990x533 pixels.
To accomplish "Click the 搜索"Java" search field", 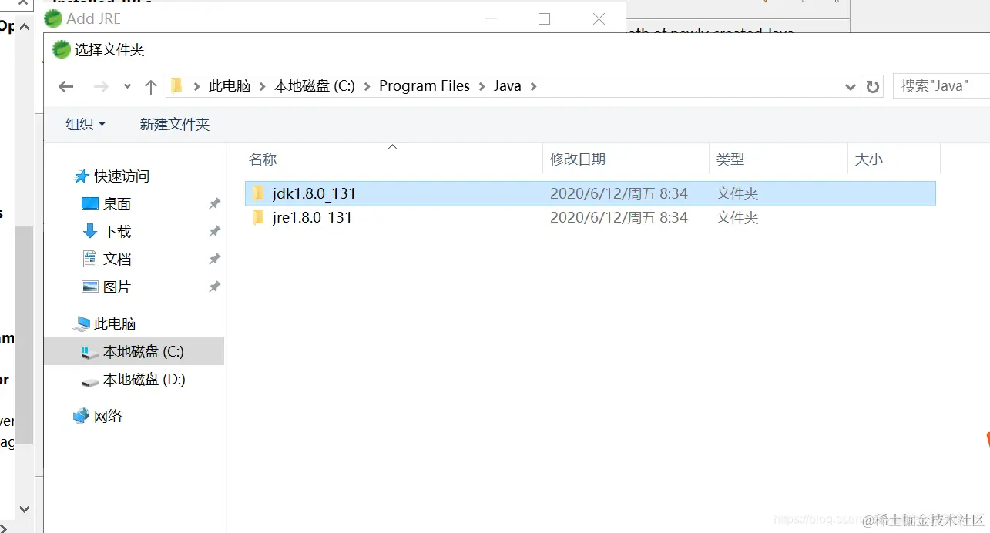I will (941, 86).
